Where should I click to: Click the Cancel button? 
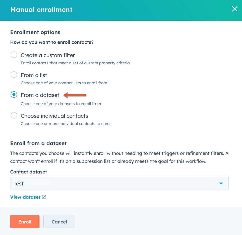(x=59, y=222)
